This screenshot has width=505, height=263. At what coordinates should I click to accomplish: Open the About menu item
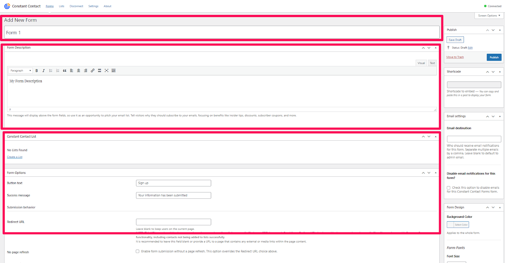[107, 6]
